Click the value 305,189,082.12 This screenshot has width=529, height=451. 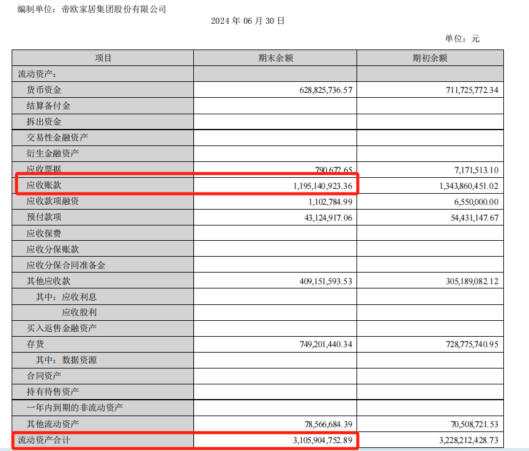(472, 282)
